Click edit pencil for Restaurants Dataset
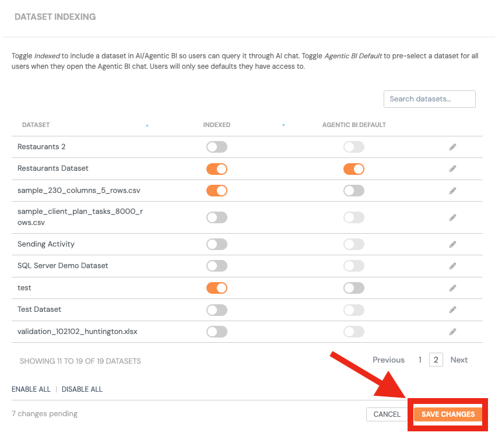495x436 pixels. pyautogui.click(x=452, y=168)
